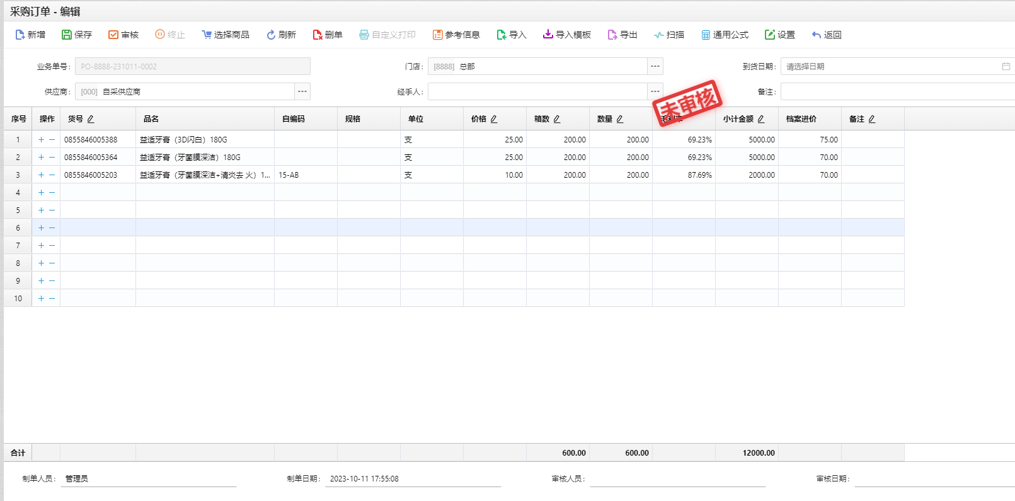Go back using 返回

[826, 35]
